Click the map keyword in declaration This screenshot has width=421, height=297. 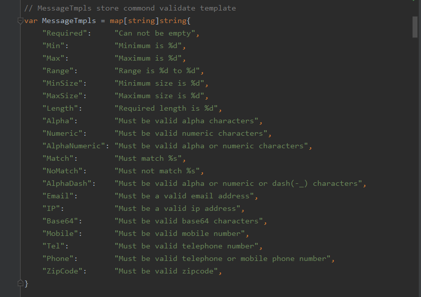[x=116, y=21]
